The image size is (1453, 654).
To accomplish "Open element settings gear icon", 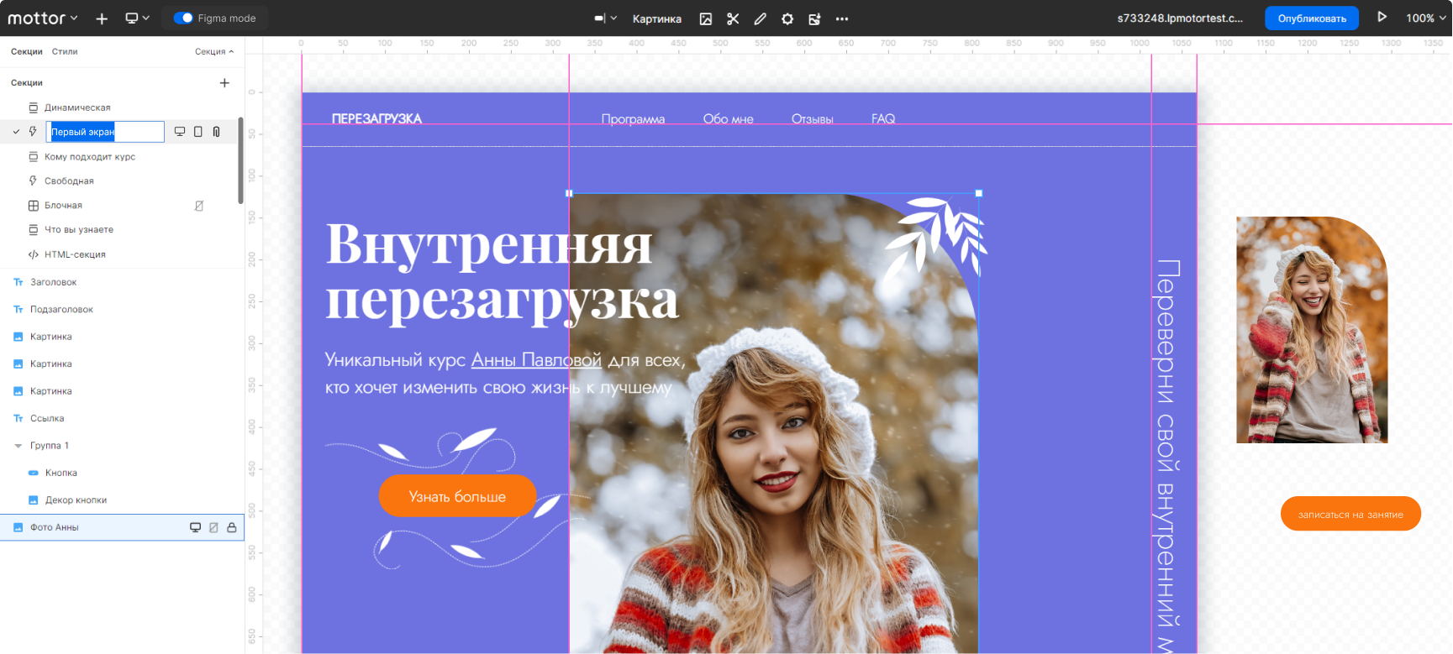I will click(x=787, y=18).
